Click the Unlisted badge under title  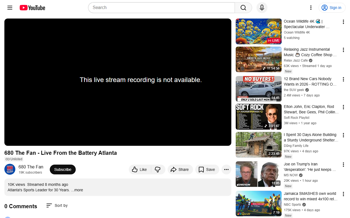pyautogui.click(x=14, y=159)
